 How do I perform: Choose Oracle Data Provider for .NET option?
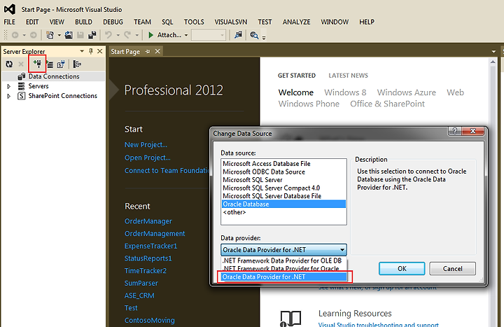click(283, 277)
